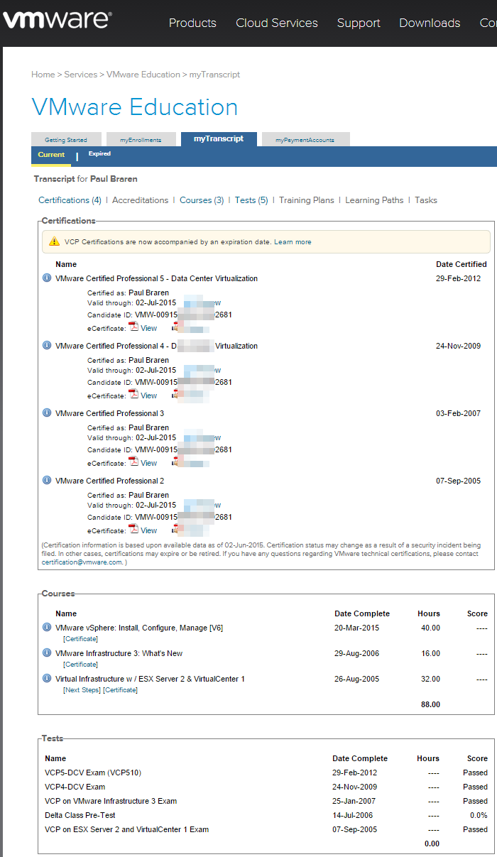Switch to the myPaymentAccounts tab

pos(305,140)
